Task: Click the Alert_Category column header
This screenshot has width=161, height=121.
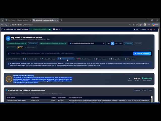Action: (35, 97)
